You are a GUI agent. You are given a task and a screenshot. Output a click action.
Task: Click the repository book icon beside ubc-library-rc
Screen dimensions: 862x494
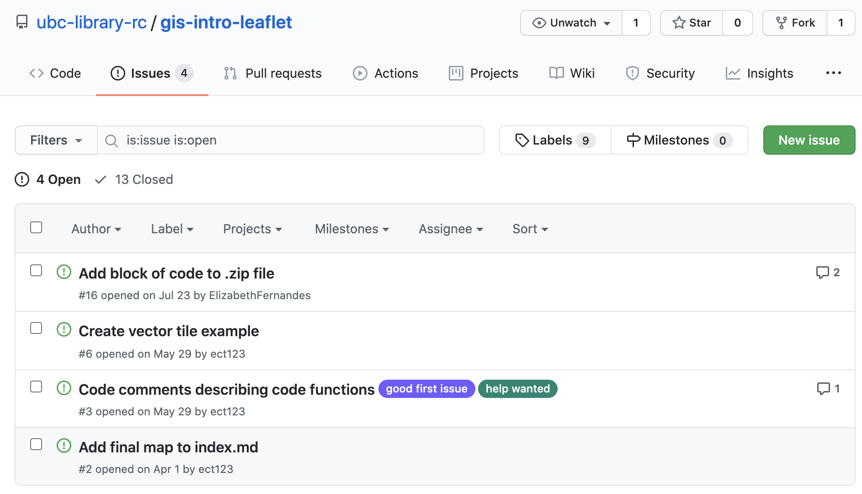22,22
